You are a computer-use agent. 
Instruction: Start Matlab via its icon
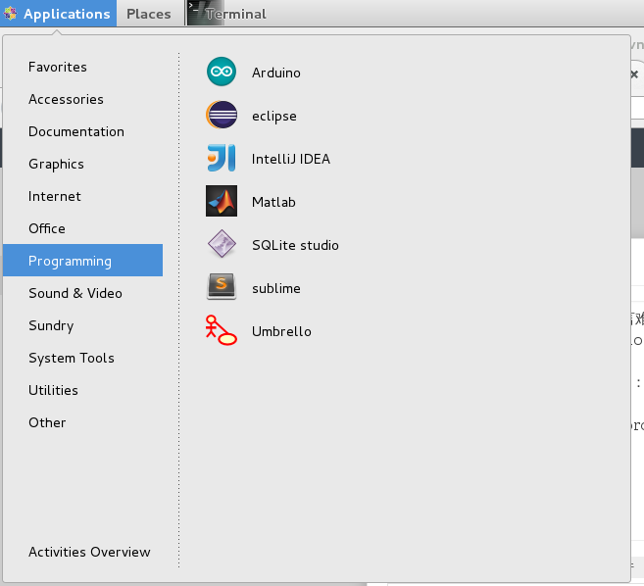222,201
